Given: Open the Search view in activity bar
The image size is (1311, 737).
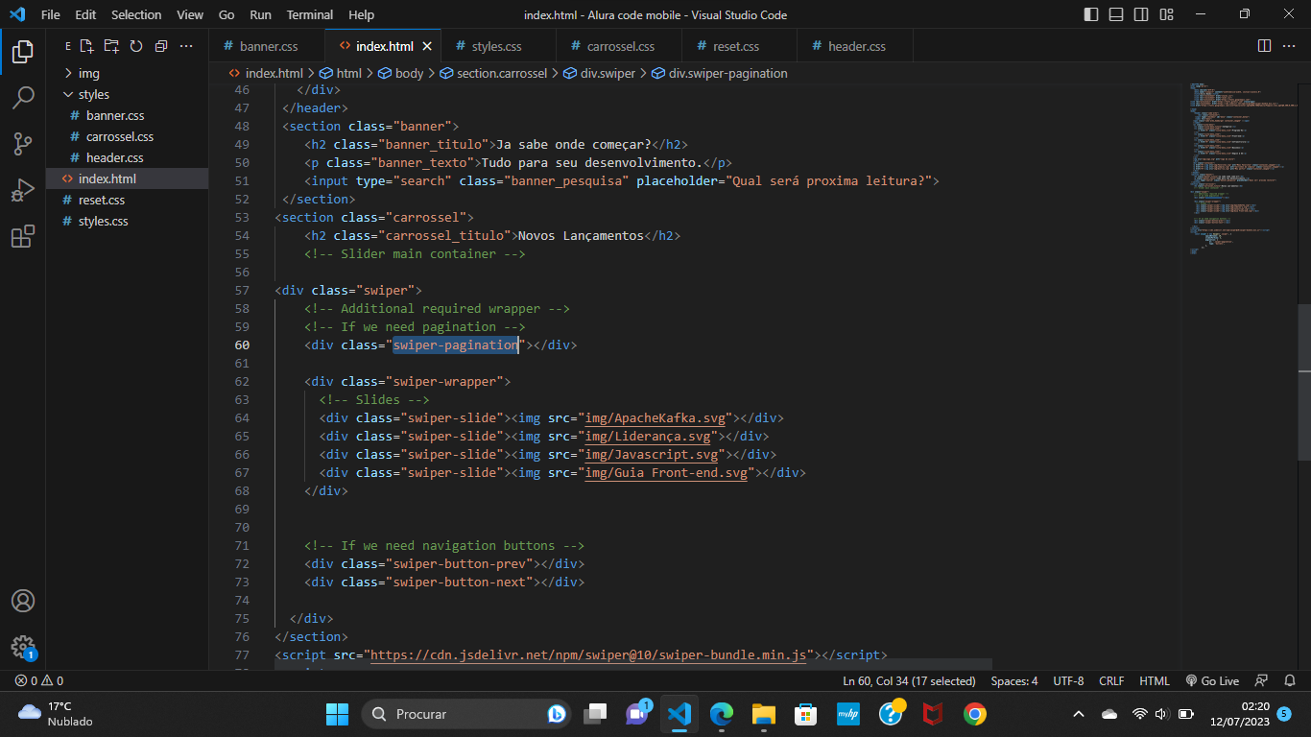Looking at the screenshot, I should click(x=23, y=98).
